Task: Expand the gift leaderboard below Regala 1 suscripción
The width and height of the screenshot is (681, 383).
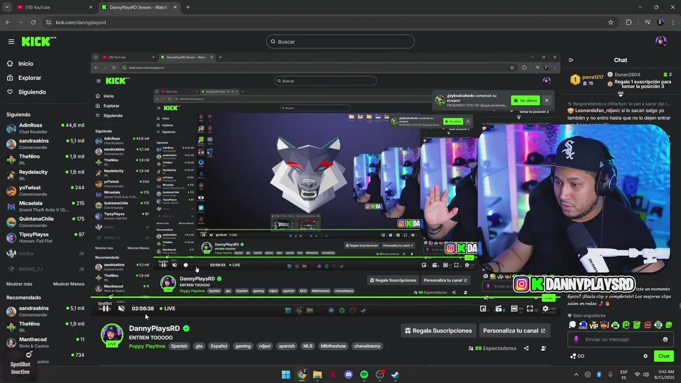Action: (620, 94)
